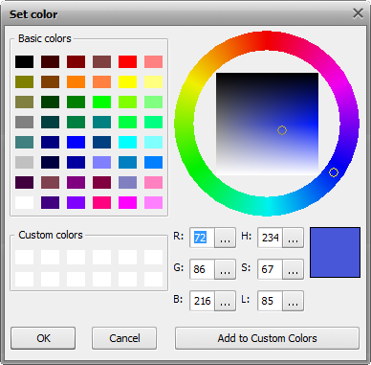The image size is (371, 365).
Task: Select the first empty custom color slot
Action: click(24, 258)
